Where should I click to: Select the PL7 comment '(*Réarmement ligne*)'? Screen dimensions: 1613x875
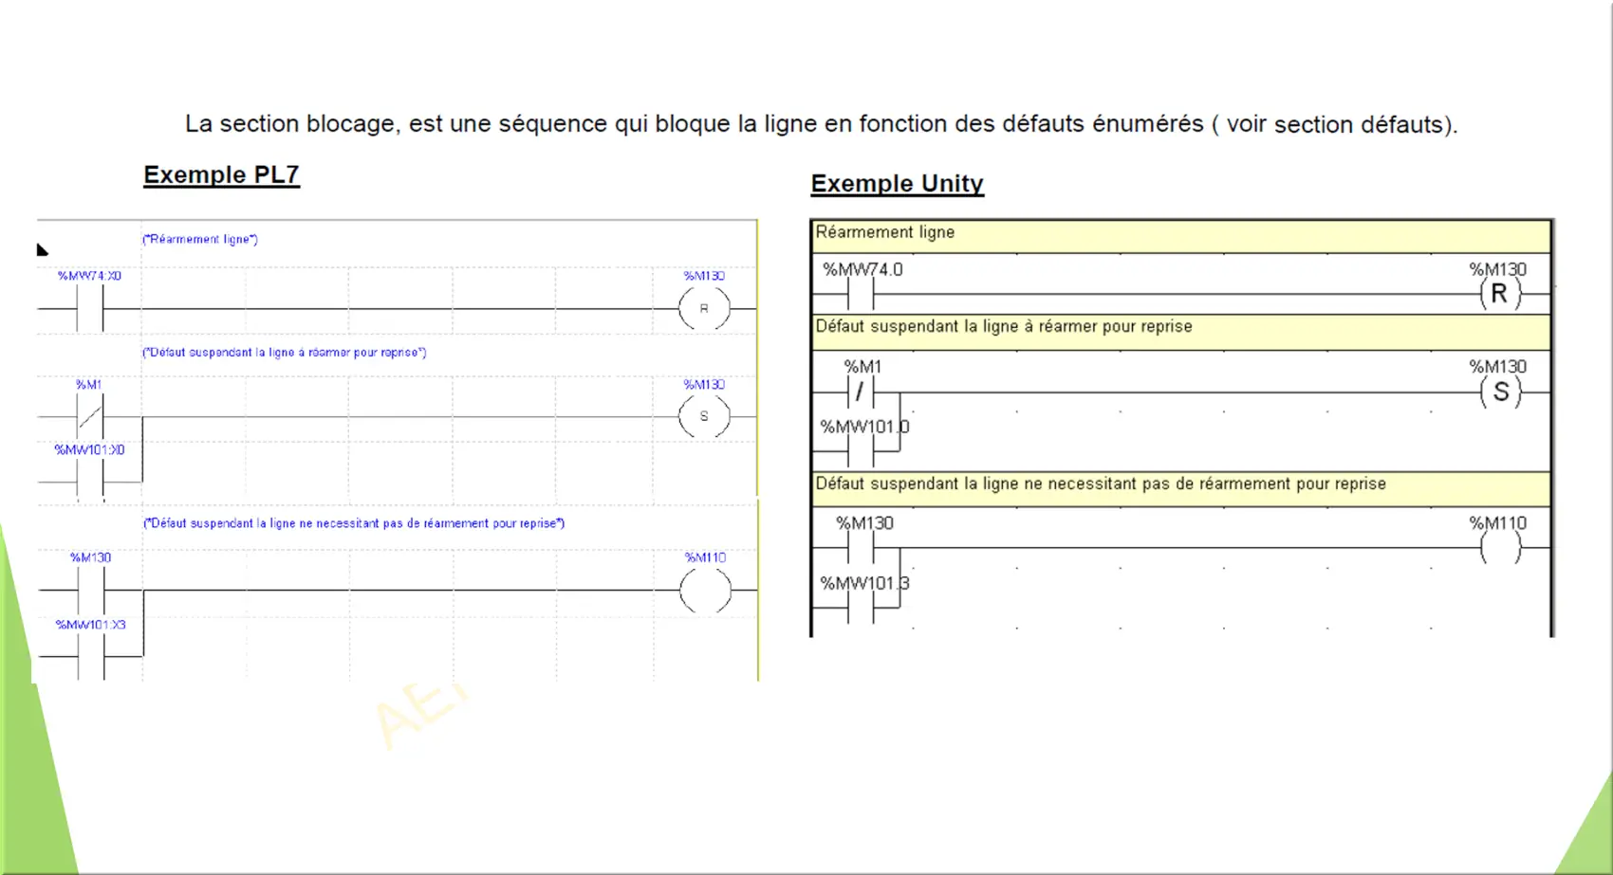(200, 239)
